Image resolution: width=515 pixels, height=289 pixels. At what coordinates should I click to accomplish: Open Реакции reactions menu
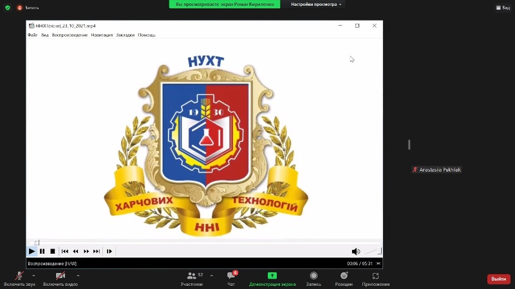[x=344, y=279]
